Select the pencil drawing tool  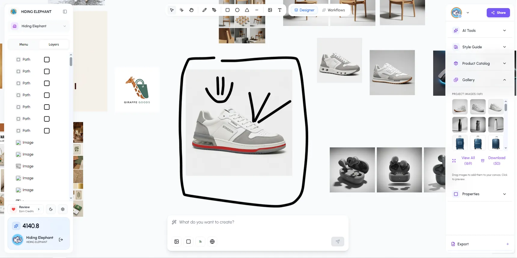[204, 10]
